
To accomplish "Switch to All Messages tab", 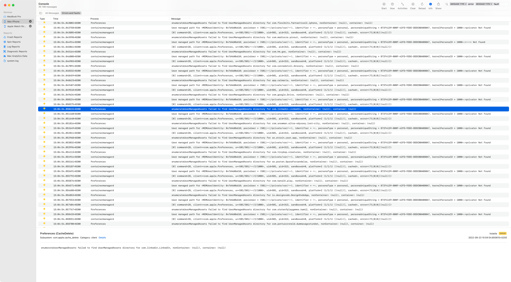I will (52, 13).
